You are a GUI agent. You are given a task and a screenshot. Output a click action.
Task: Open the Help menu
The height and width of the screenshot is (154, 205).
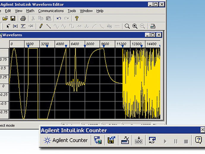click(x=100, y=11)
